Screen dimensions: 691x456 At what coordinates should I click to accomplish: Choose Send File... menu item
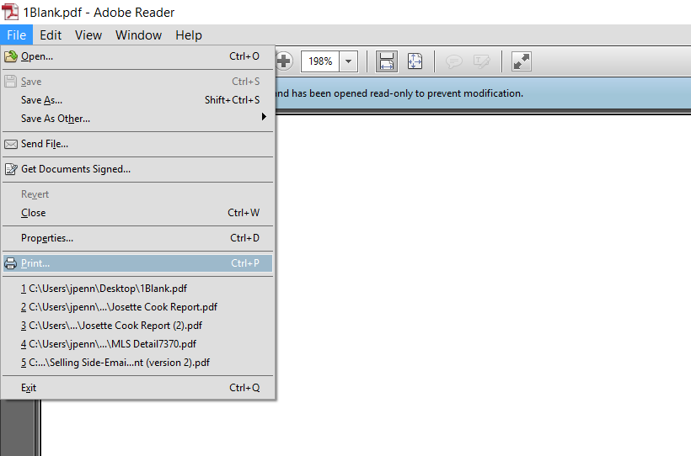45,144
